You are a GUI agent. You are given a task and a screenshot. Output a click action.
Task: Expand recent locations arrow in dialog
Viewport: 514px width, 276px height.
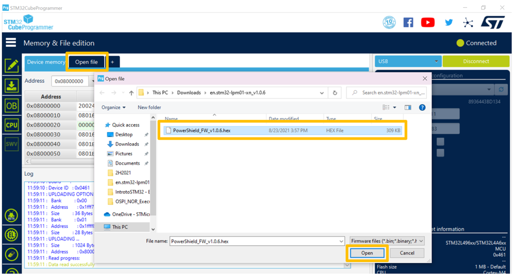(123, 93)
